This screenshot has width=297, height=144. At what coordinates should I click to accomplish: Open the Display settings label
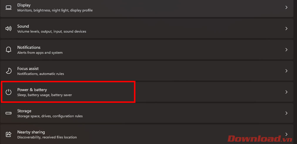pyautogui.click(x=24, y=5)
